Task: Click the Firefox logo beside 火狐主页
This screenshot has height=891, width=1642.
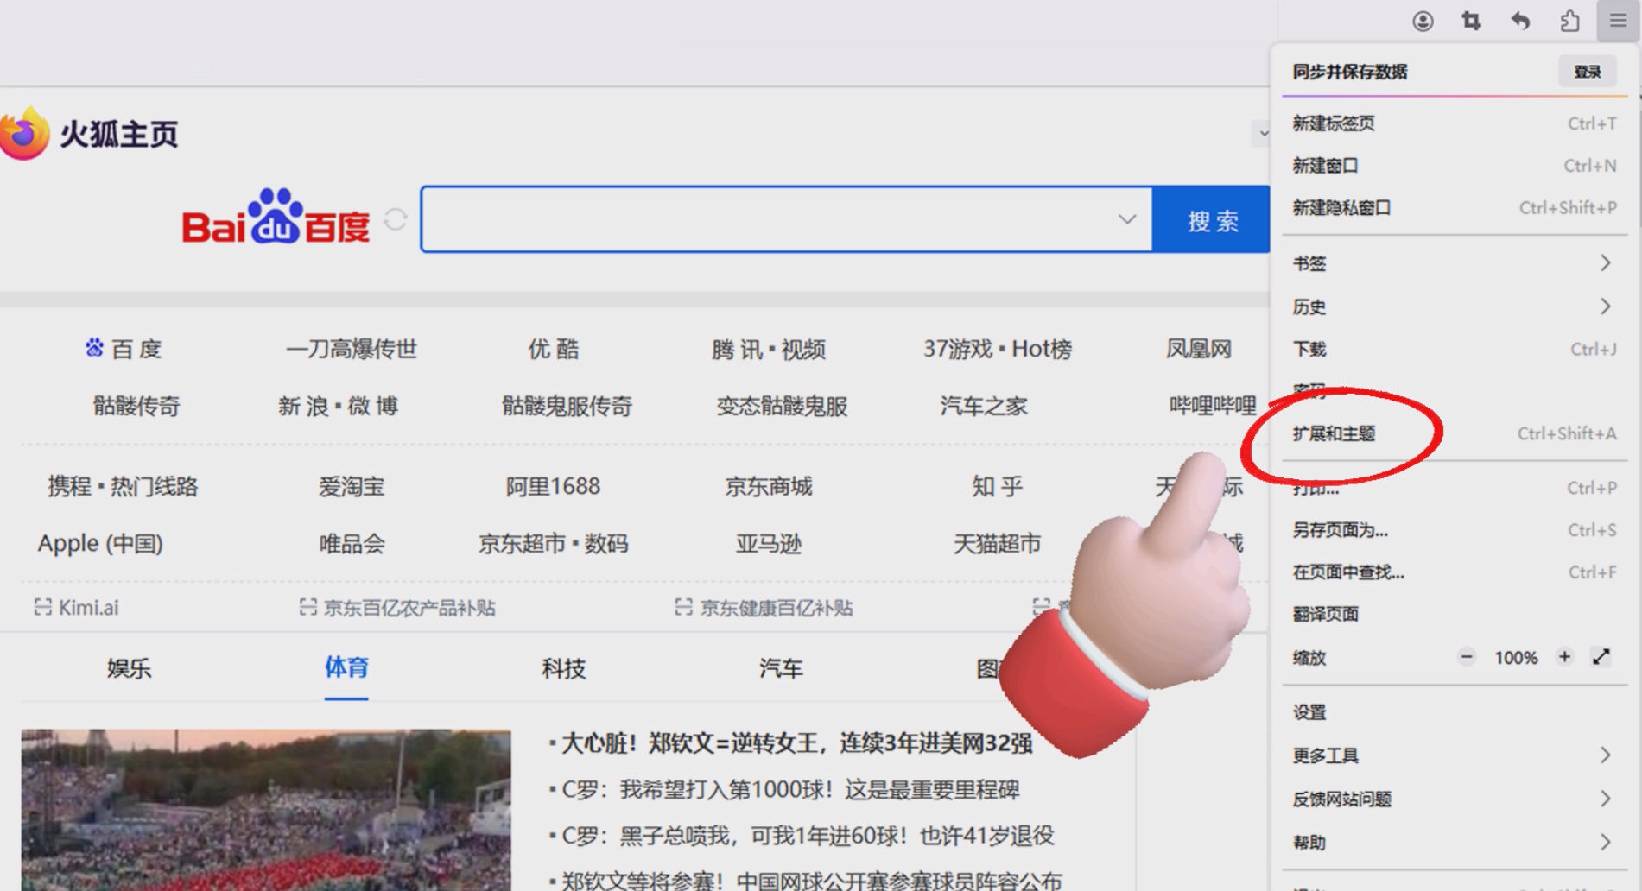Action: (x=24, y=132)
